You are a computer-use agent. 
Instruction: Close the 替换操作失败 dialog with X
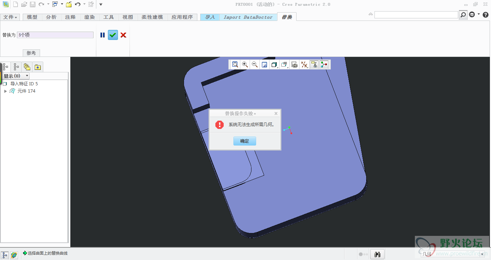pyautogui.click(x=276, y=113)
